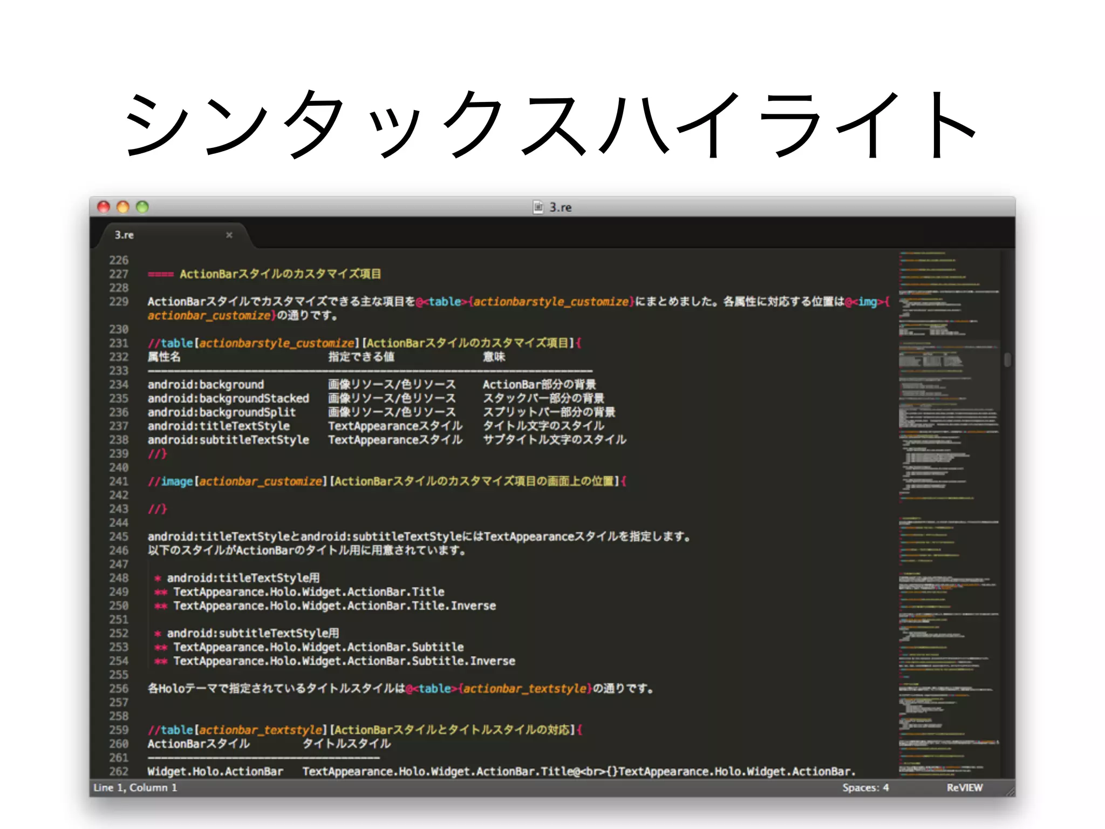Click the red close window button
This screenshot has height=829, width=1105.
[104, 207]
